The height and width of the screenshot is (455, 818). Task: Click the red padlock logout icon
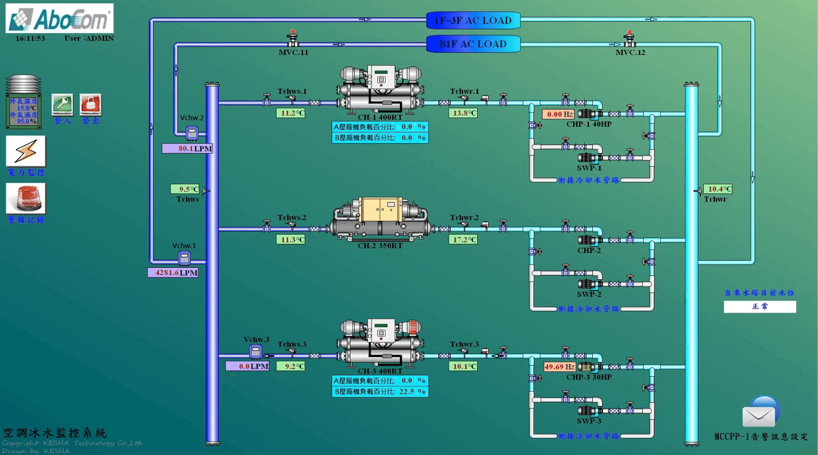pyautogui.click(x=90, y=104)
